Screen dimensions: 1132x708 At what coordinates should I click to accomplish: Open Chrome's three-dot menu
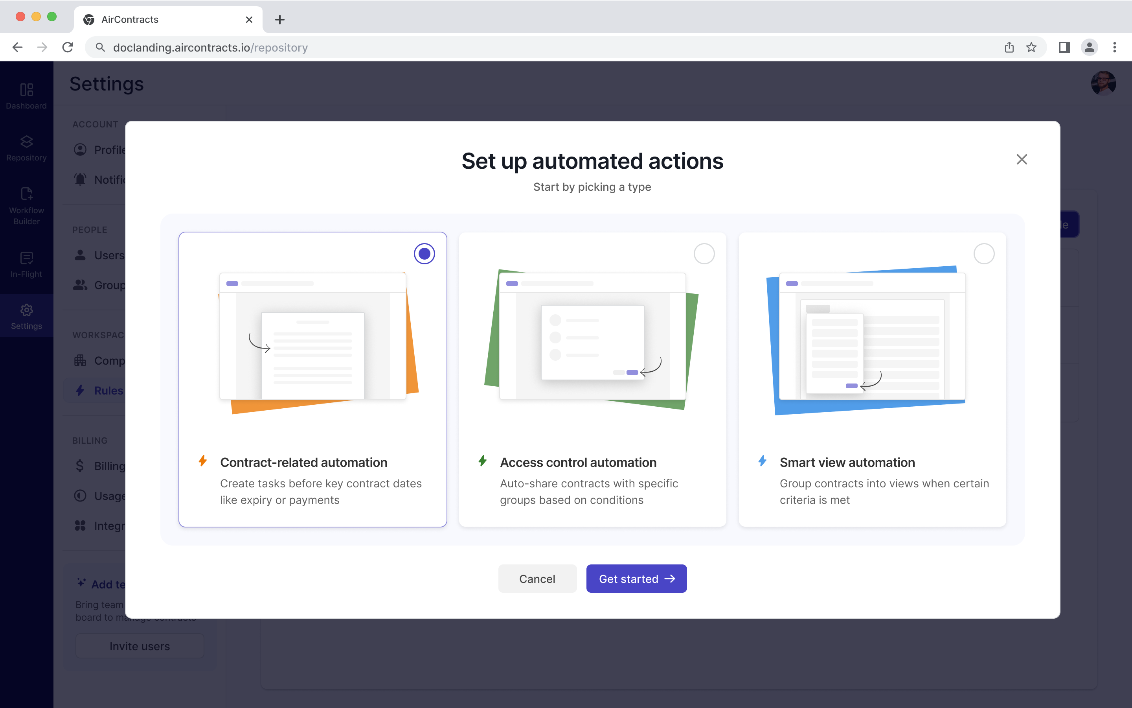tap(1115, 47)
